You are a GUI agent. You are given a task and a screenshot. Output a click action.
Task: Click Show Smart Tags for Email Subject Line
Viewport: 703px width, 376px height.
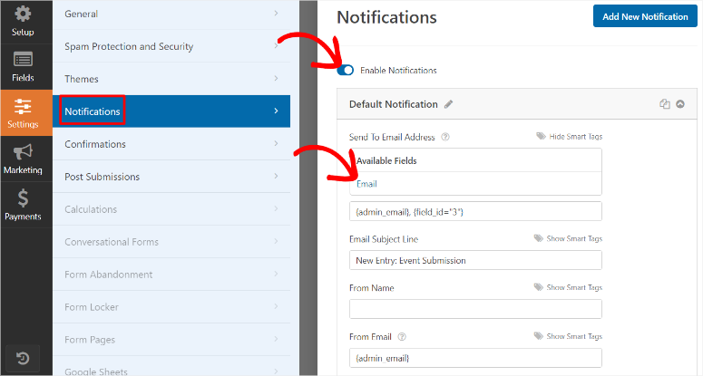[568, 239]
